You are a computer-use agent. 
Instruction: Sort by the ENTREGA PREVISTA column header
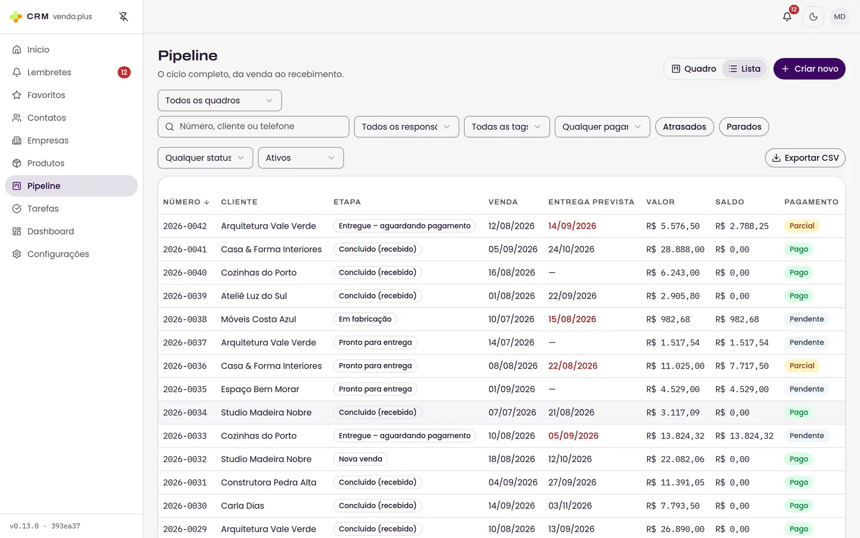pos(591,202)
